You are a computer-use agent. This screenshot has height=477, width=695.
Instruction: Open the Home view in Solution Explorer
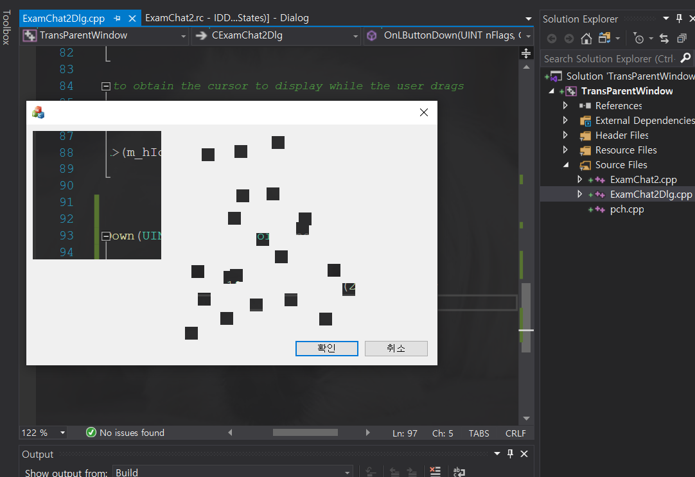click(586, 39)
